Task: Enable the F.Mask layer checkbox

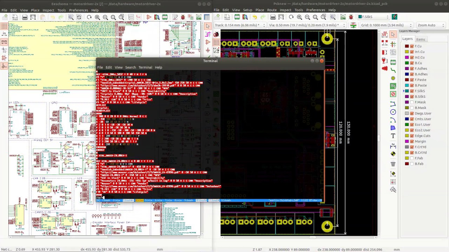Action: pyautogui.click(x=412, y=102)
